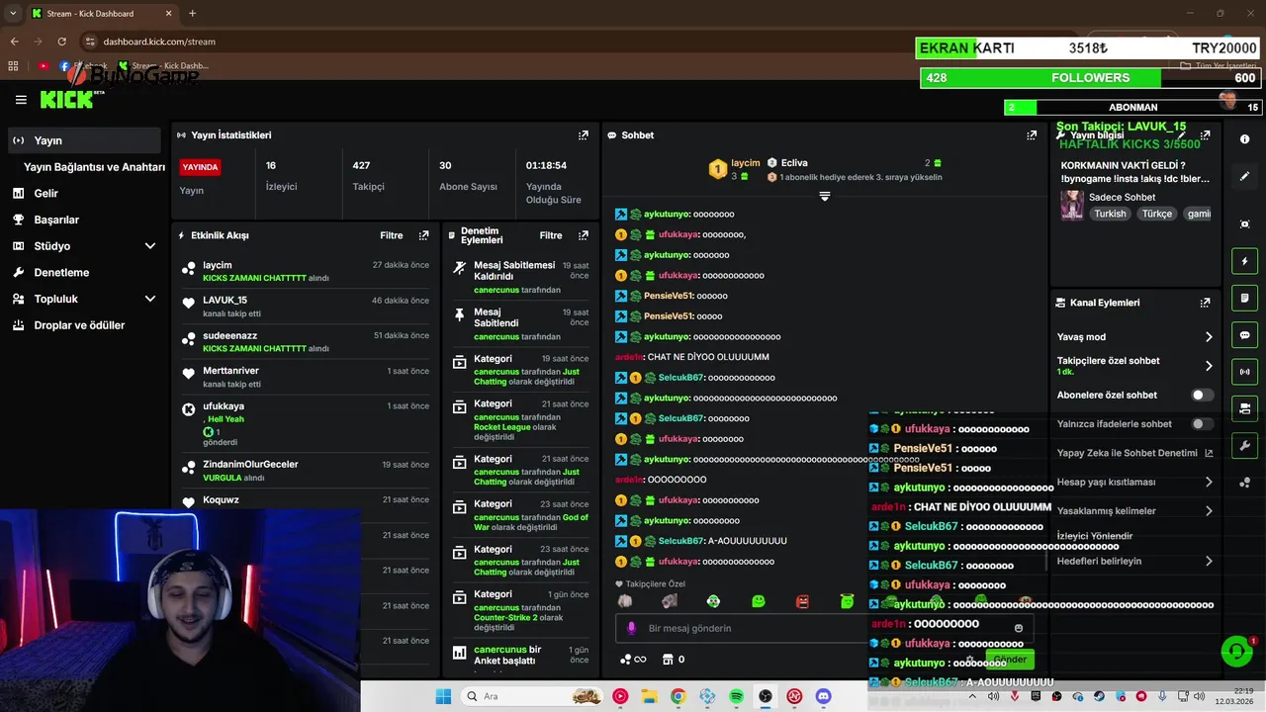The image size is (1266, 712).
Task: Pop out the Kanal Eylemleri panel
Action: click(1205, 303)
